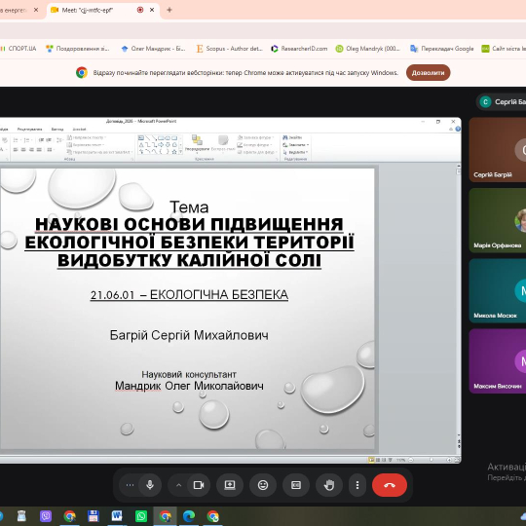Image resolution: width=526 pixels, height=526 pixels.
Task: Open the Контур фігури outline dropdown
Action: [255, 145]
